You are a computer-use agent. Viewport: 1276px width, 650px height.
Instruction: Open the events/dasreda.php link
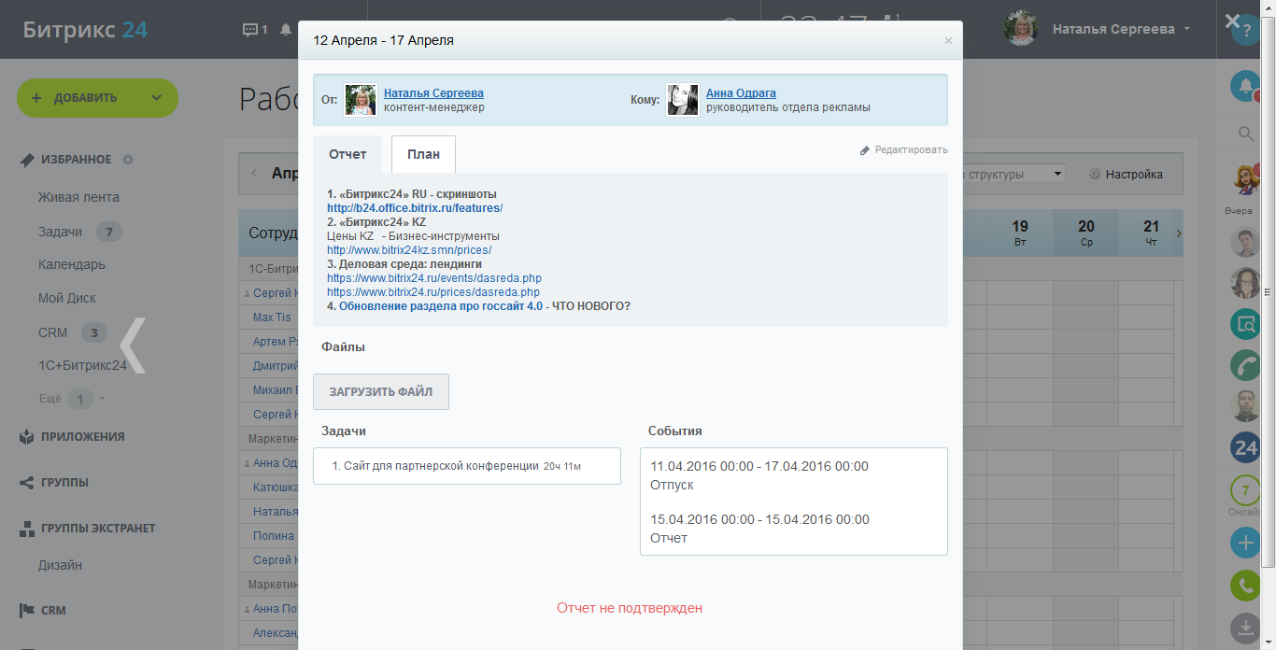click(x=434, y=278)
